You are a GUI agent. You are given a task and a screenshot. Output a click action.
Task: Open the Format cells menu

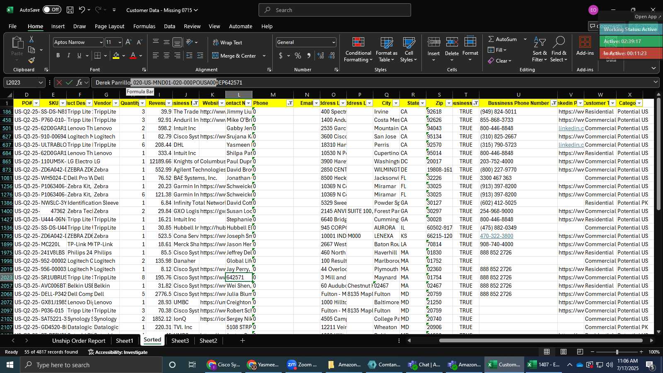point(470,50)
